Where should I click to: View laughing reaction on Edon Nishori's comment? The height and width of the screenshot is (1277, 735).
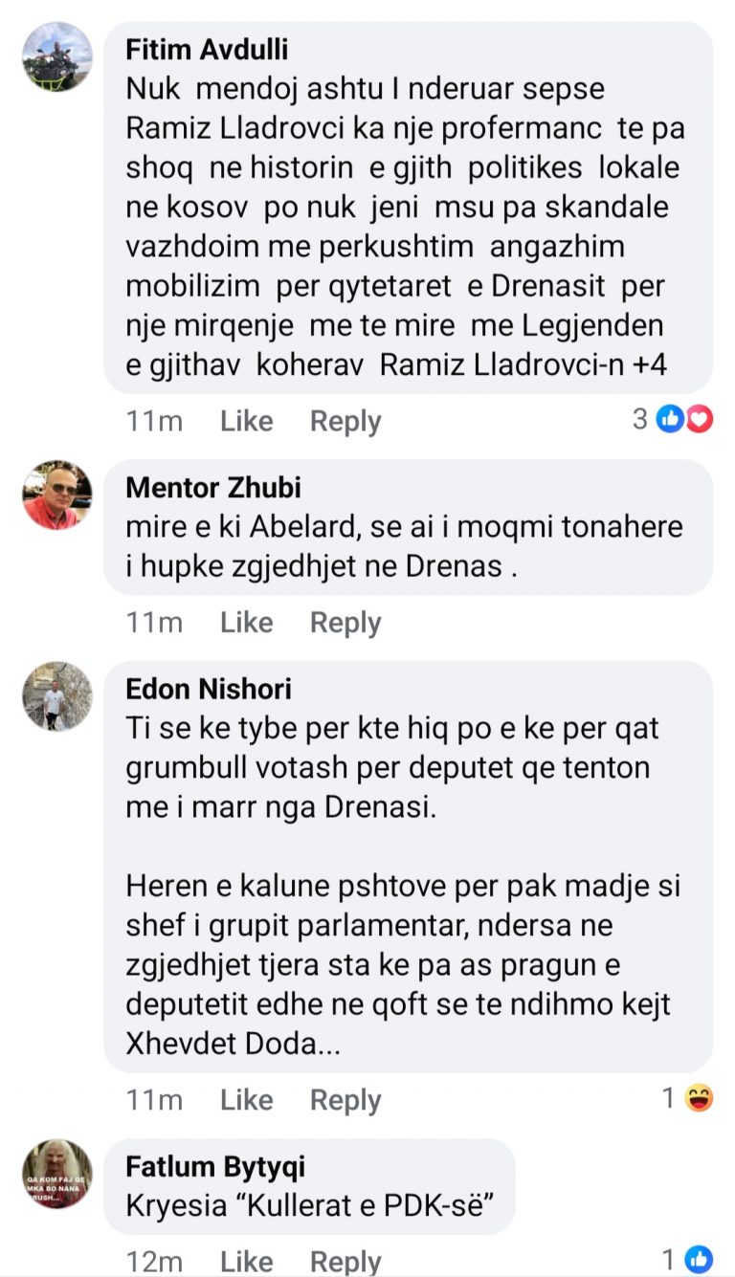click(700, 1098)
